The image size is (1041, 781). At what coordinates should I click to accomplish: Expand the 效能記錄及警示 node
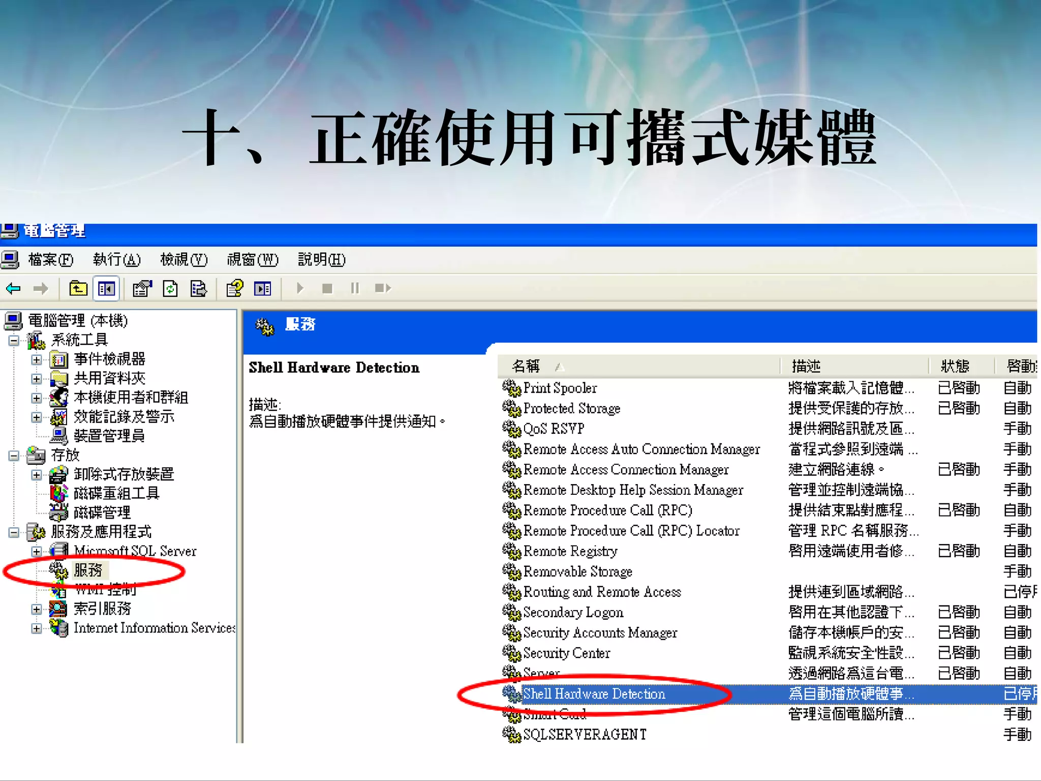[37, 417]
